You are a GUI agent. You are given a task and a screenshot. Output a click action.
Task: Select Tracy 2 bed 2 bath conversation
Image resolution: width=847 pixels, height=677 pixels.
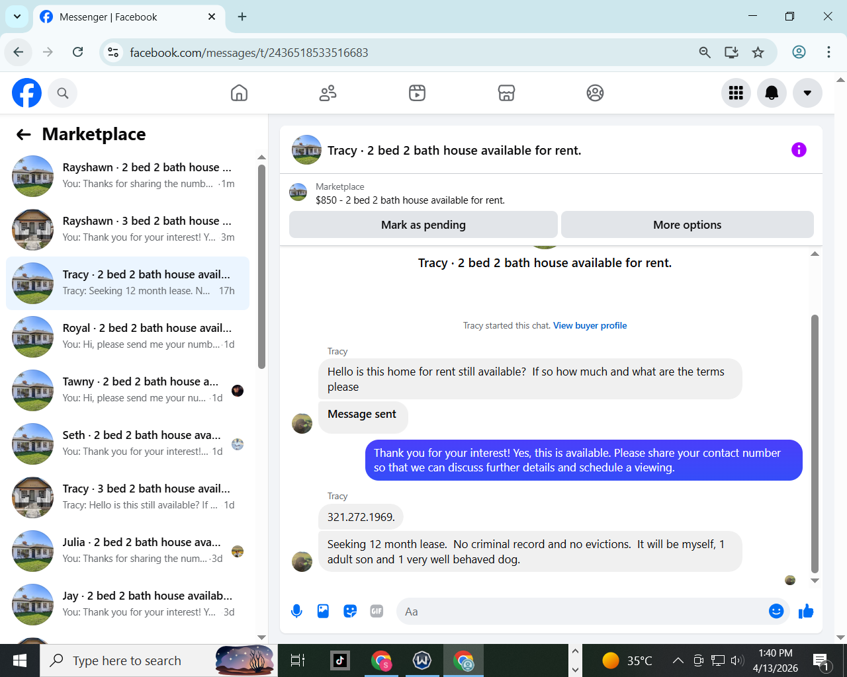(x=128, y=283)
